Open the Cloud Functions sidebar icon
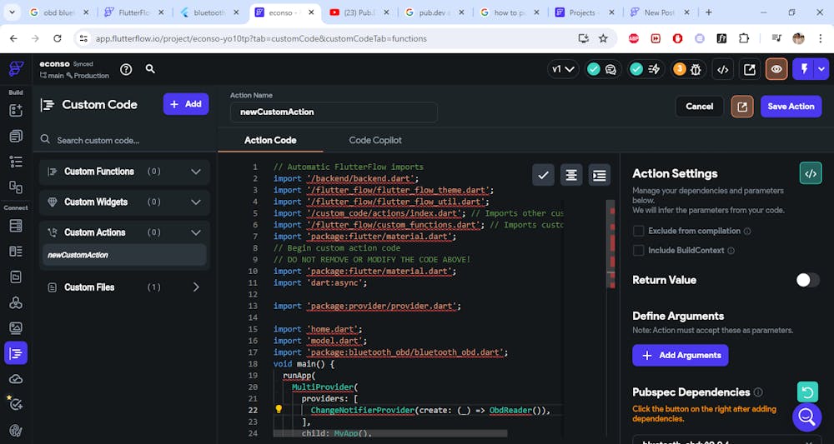Screen dimensions: 834x444 [16, 379]
